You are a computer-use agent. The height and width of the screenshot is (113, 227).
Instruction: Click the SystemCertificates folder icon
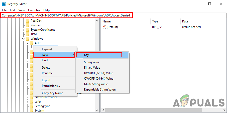coord(27,30)
